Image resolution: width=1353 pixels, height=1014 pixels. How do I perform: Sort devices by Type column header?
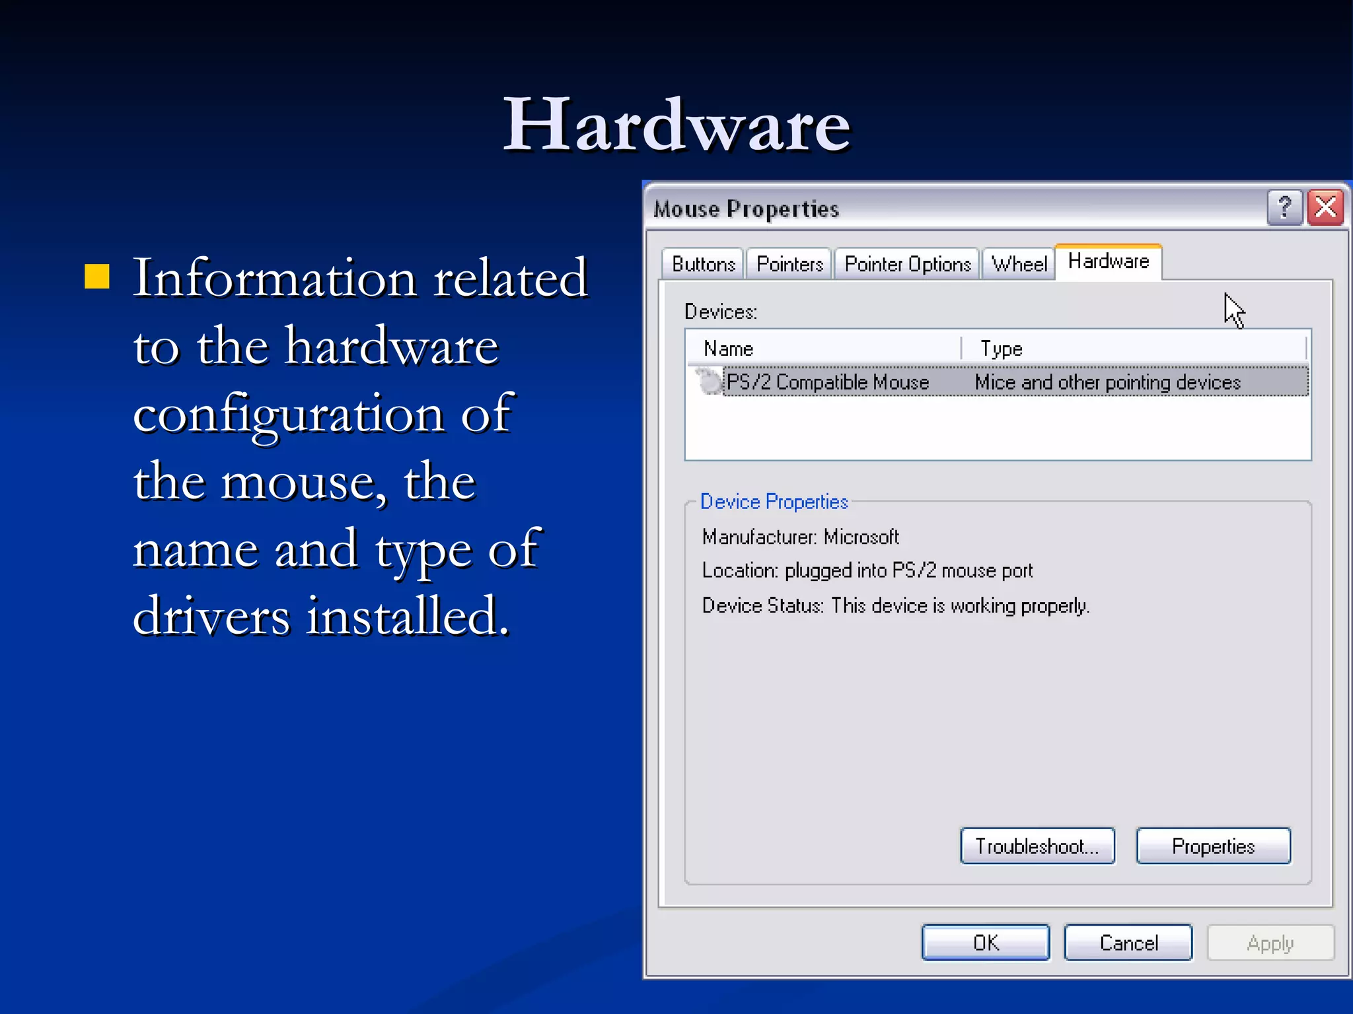point(1134,348)
